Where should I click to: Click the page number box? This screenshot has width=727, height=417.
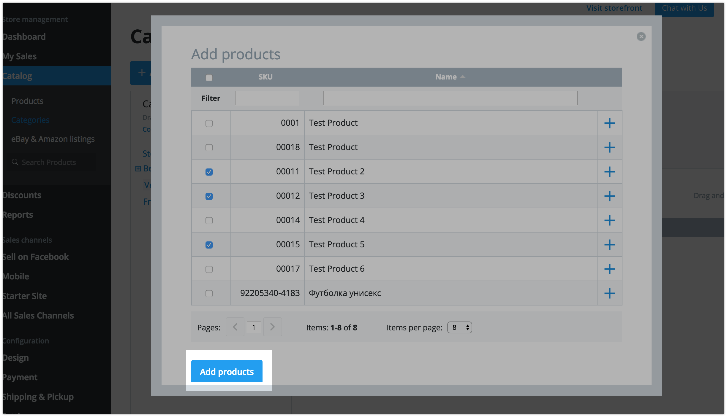(254, 327)
